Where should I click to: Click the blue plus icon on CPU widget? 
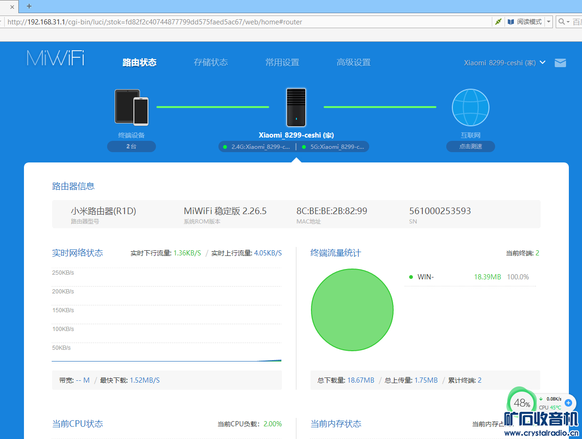click(x=568, y=402)
